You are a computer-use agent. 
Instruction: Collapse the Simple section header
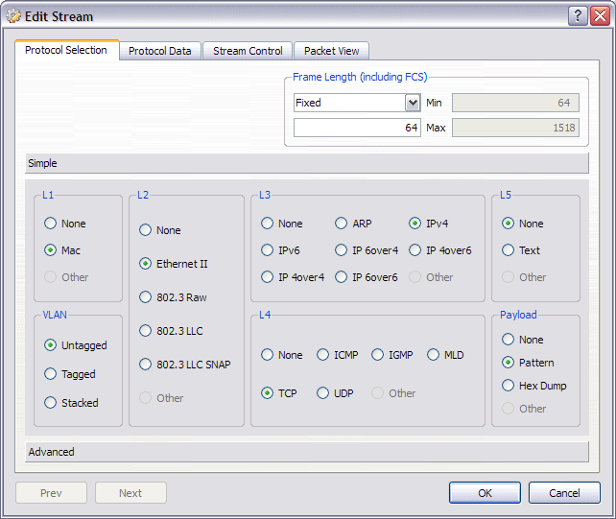tap(307, 163)
